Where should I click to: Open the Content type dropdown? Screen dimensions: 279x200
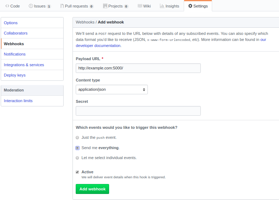tap(112, 89)
